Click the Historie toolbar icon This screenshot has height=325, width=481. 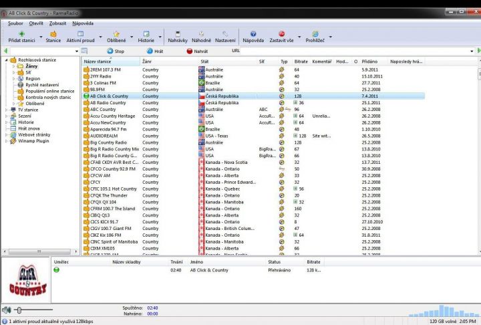146,34
